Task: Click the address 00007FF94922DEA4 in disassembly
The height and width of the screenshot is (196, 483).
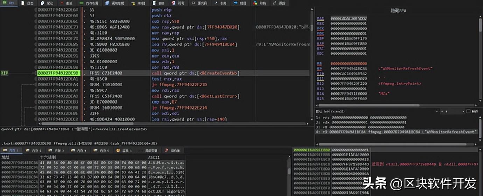Action: (x=59, y=85)
